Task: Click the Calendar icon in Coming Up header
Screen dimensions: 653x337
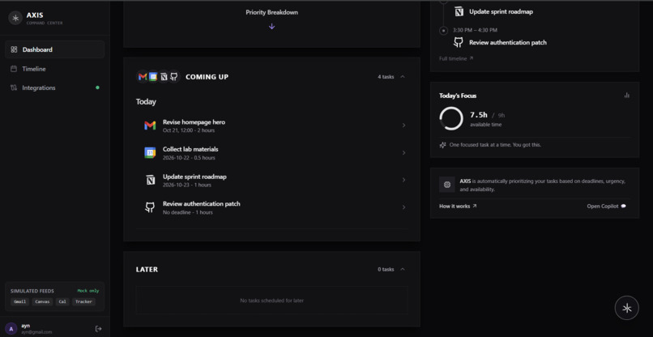Action: click(x=153, y=77)
